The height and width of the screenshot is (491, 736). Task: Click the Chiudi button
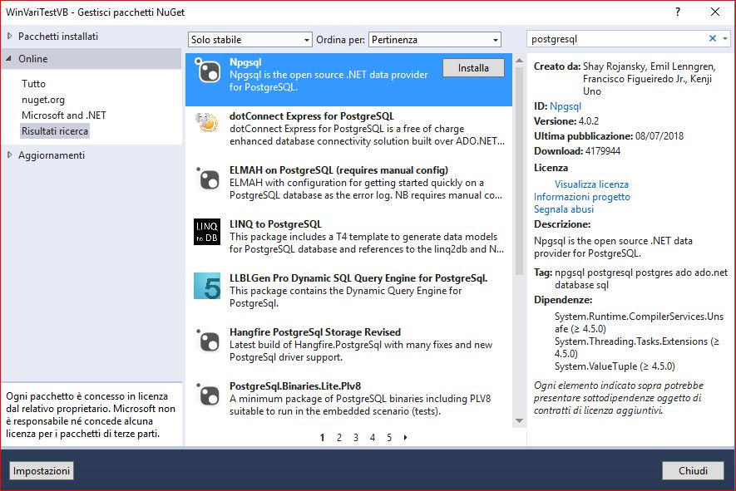[x=693, y=471]
